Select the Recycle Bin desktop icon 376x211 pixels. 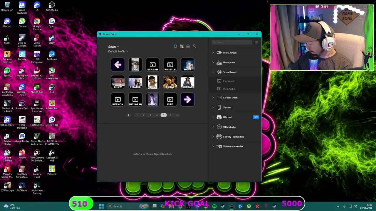[7, 6]
